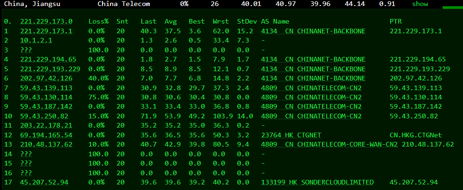Image resolution: width=463 pixels, height=190 pixels.
Task: Open hop 2 IP link 10.1.2.1
Action: coord(36,41)
